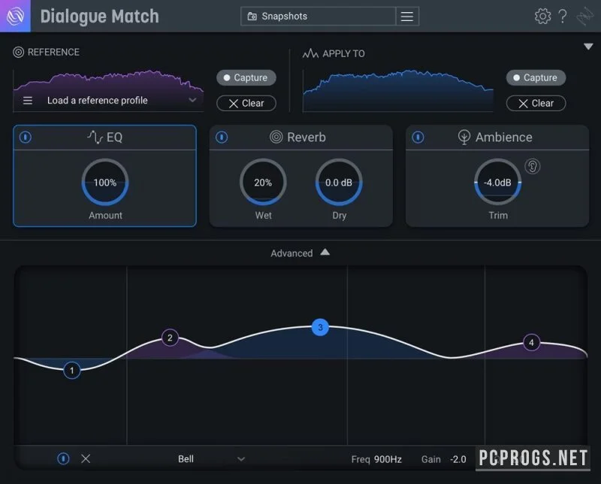Click the 100% Amount value
The width and height of the screenshot is (601, 484).
(x=105, y=183)
